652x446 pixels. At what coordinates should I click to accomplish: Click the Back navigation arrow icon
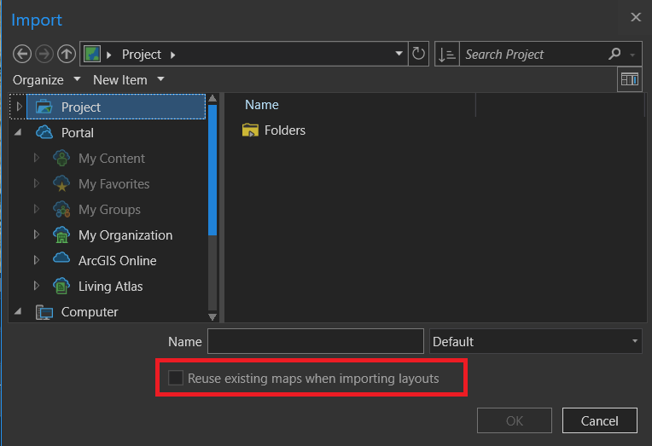point(22,55)
